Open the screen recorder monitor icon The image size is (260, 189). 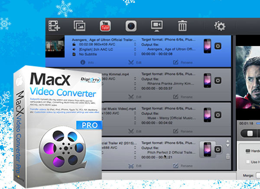(157, 26)
